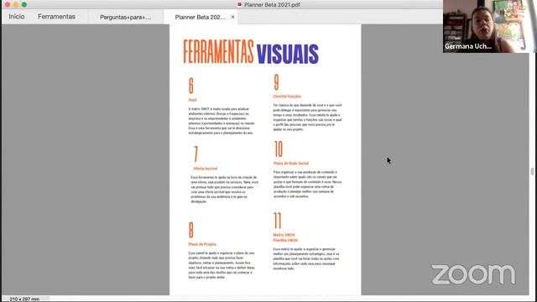Screen dimensions: 537x302
Task: Open the Ferramentas tab
Action: coord(56,17)
